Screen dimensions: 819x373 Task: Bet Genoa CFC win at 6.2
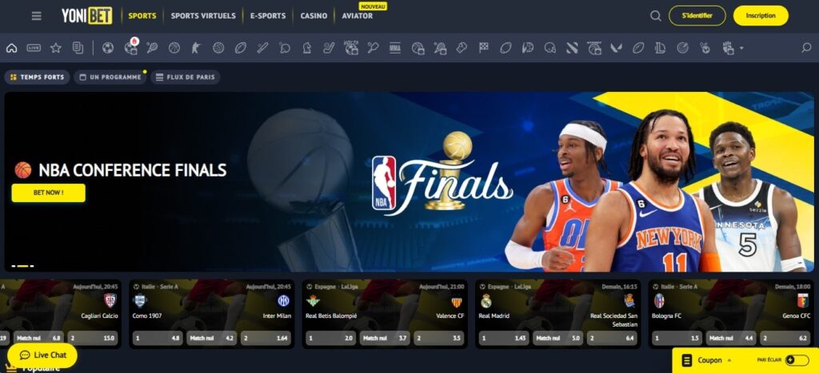[785, 338]
